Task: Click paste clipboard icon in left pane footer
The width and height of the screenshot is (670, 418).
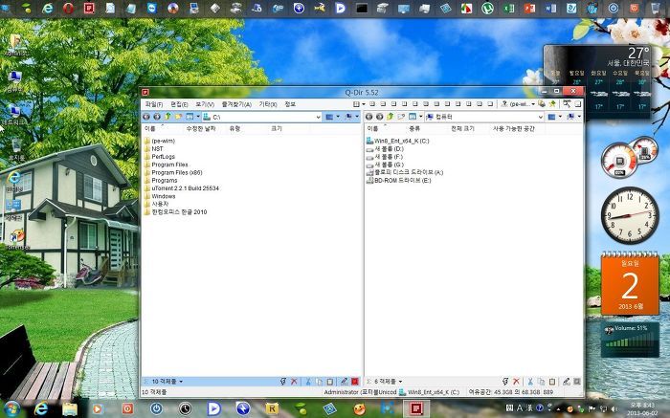Action: pyautogui.click(x=330, y=382)
